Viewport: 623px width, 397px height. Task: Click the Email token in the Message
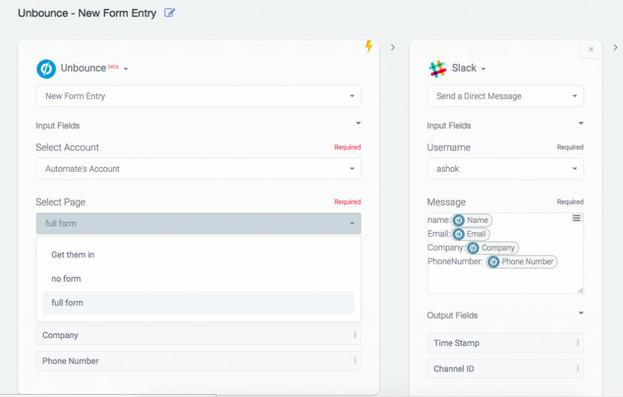470,234
